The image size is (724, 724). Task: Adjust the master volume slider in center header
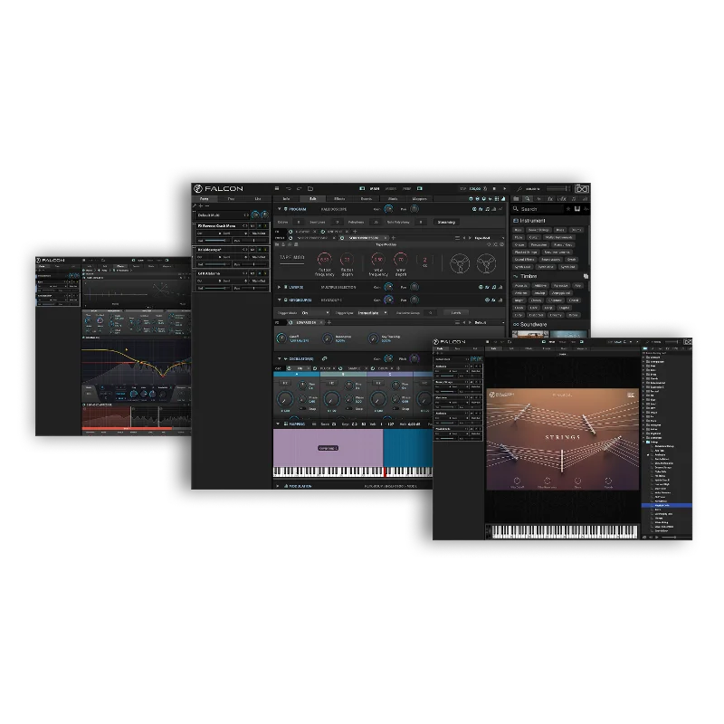pos(557,188)
